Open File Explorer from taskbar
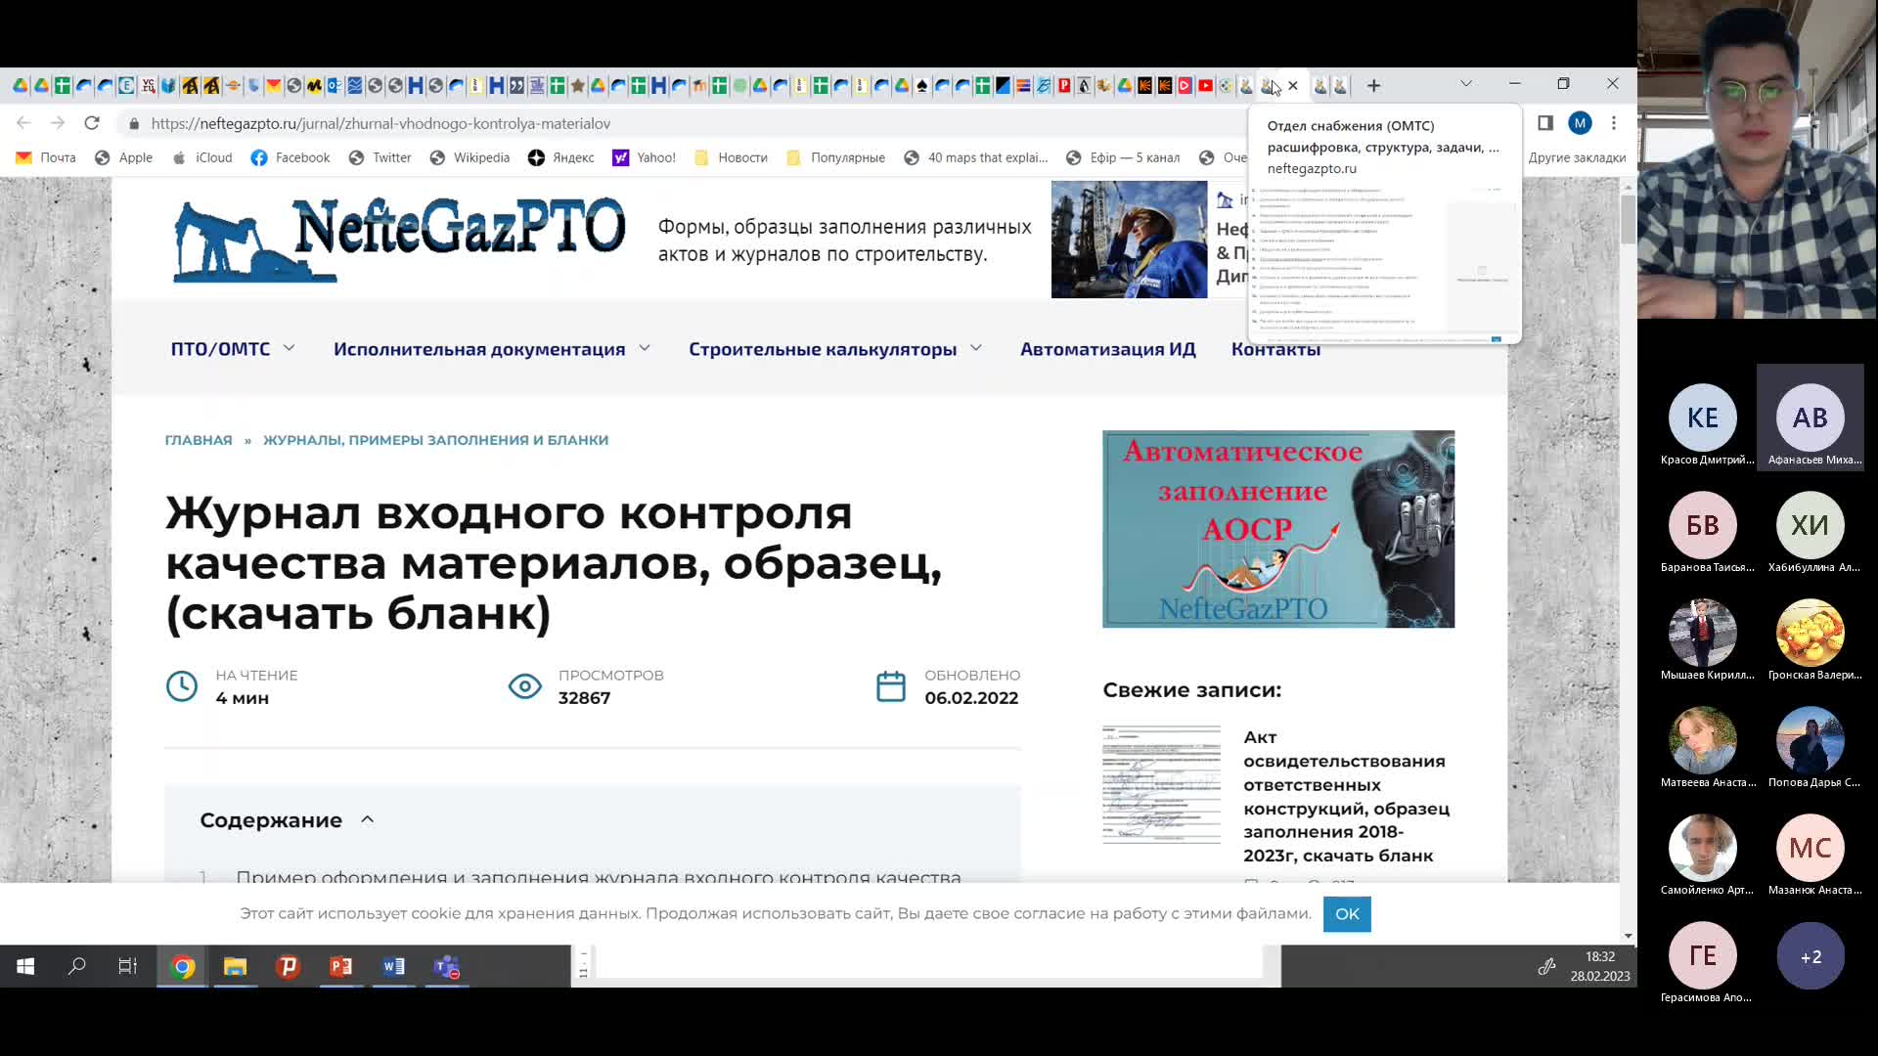The image size is (1878, 1056). click(x=235, y=967)
